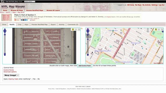Viewport: 166px width, 93px height.
Task: Expand the Control Points section
Action: point(9,70)
